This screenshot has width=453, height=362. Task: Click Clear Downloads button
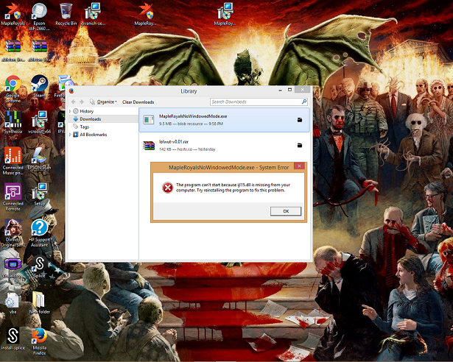(x=138, y=102)
